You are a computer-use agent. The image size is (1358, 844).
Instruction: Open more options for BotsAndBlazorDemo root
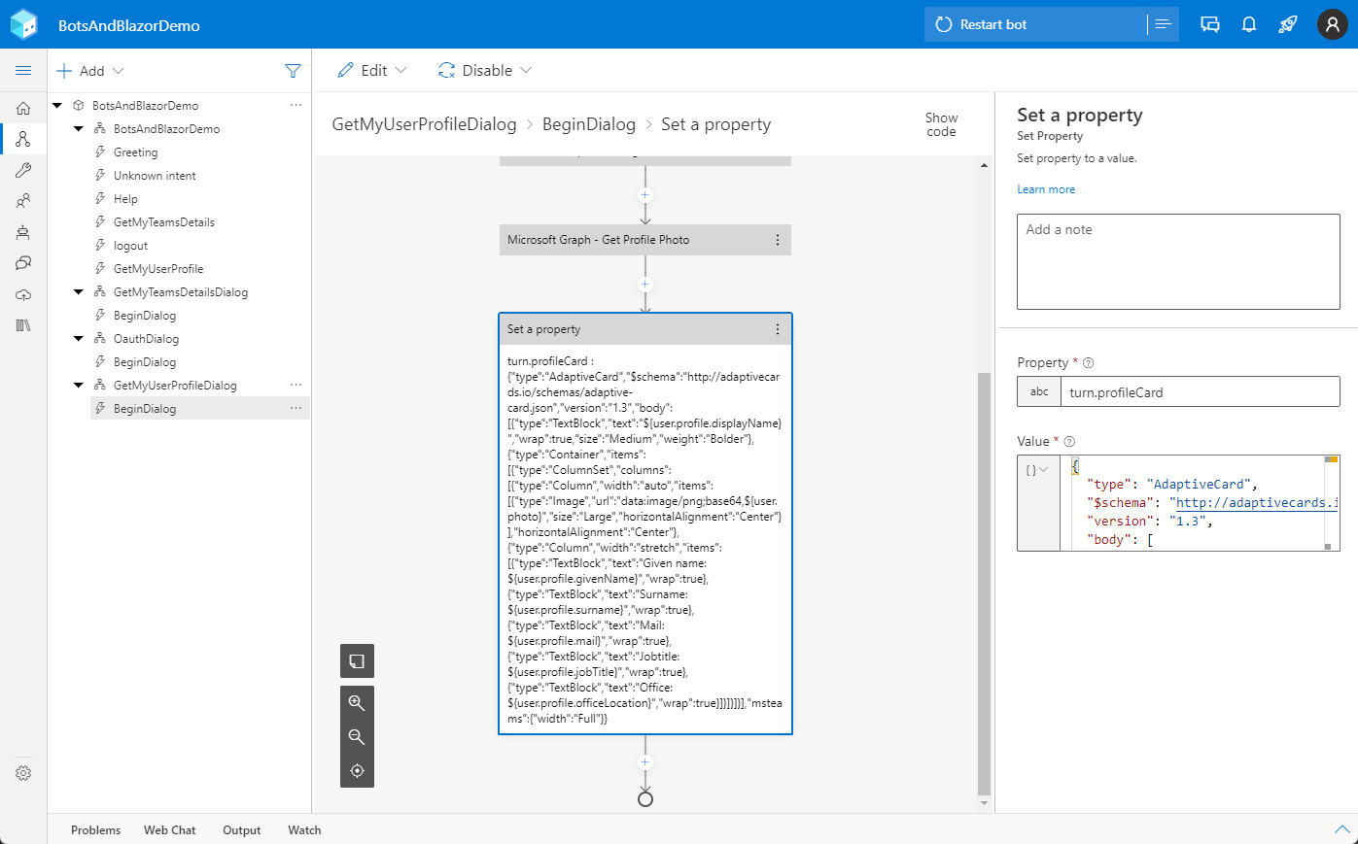pos(296,105)
